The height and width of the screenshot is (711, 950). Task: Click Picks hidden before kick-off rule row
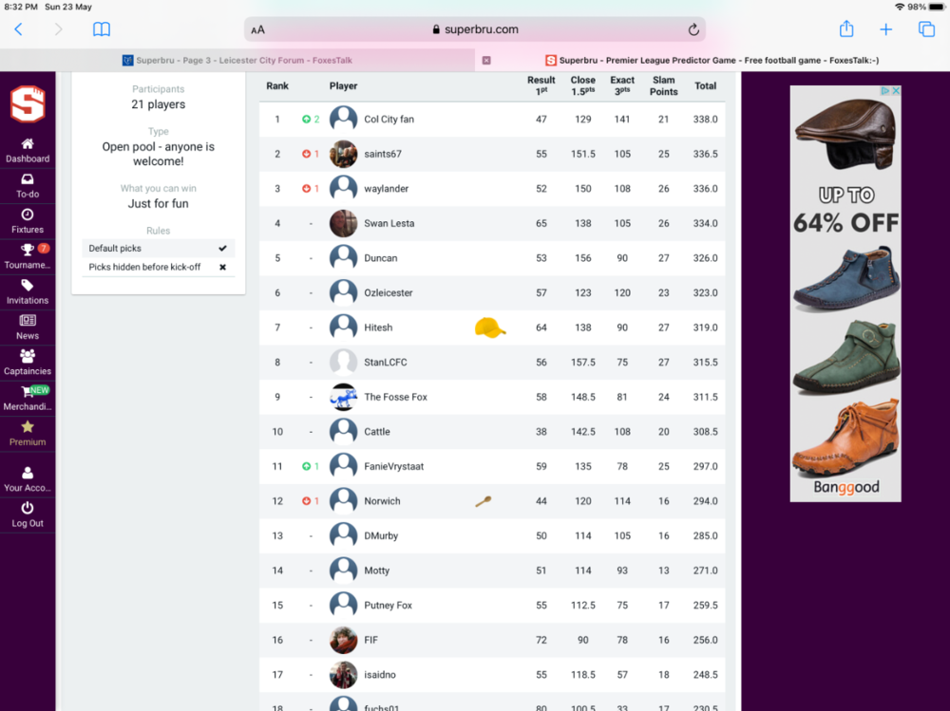(x=158, y=267)
